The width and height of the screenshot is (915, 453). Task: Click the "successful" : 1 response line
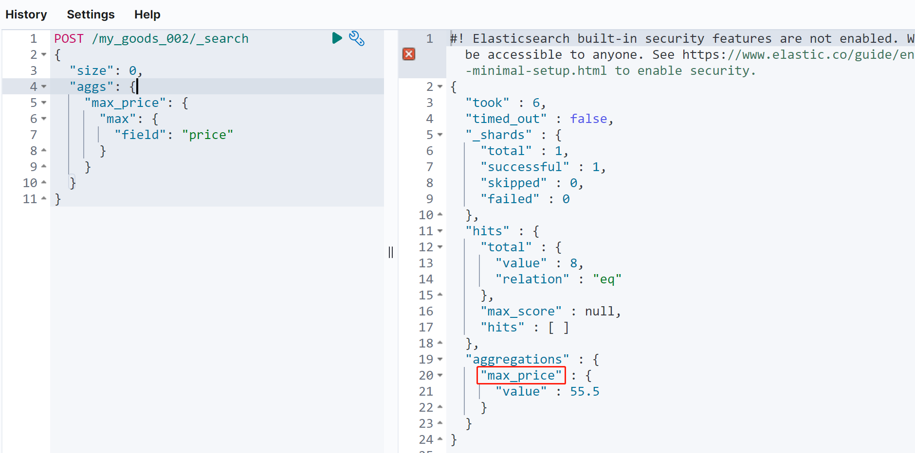click(543, 167)
